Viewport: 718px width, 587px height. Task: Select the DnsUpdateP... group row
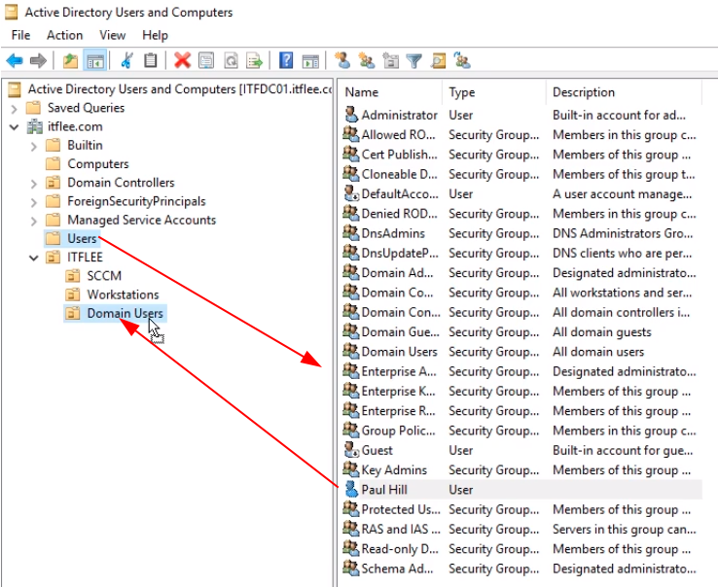[522, 253]
